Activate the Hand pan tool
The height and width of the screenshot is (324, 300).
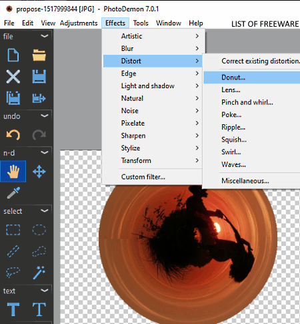click(13, 172)
